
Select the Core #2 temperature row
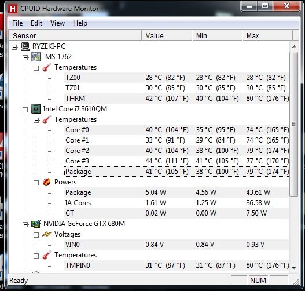tap(177, 151)
